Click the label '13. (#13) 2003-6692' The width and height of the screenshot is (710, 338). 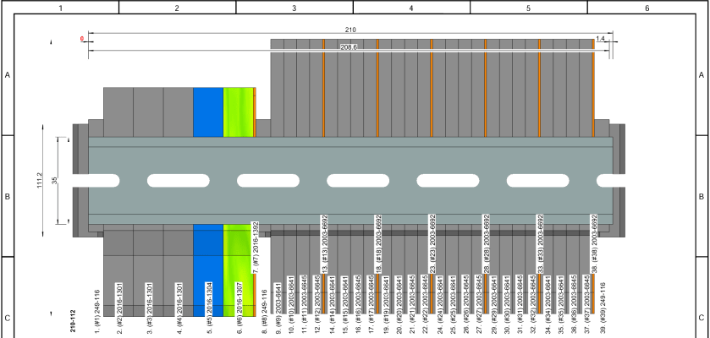point(324,243)
